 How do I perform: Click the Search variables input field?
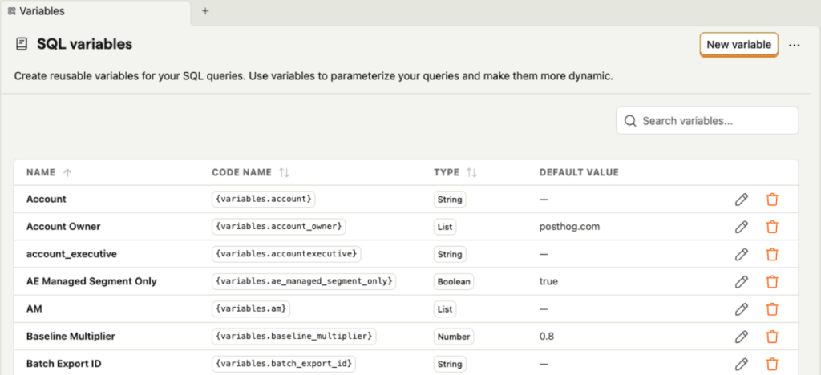pos(707,121)
